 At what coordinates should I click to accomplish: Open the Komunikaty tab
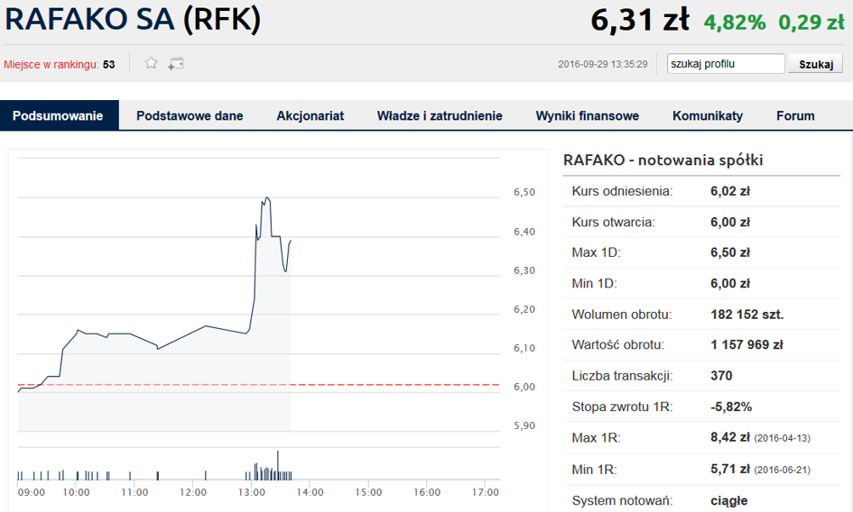pyautogui.click(x=707, y=115)
